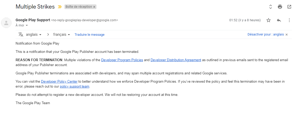
Task: Click the sender avatar picture
Action: pyautogui.click(x=6, y=23)
